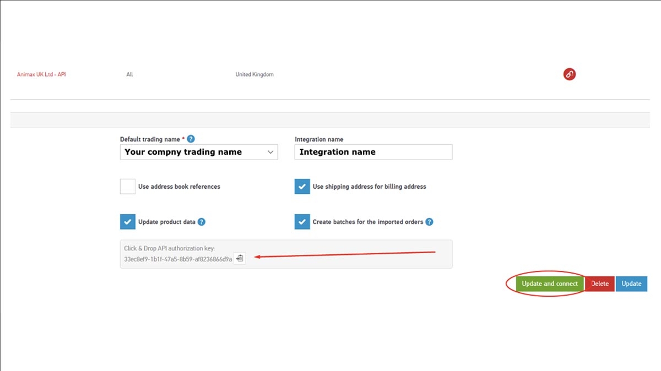Disable Use shipping address for billing address

click(302, 186)
